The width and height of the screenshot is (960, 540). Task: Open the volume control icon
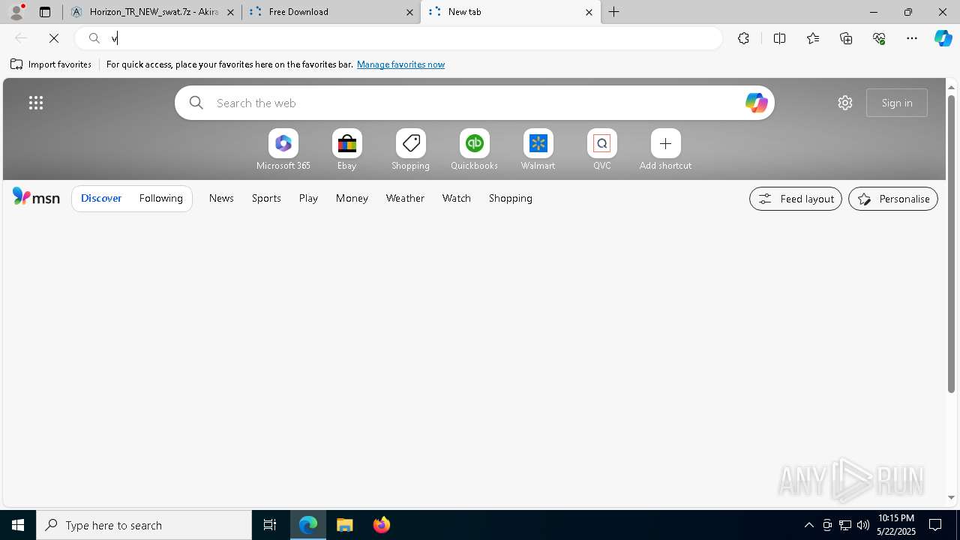(x=863, y=525)
